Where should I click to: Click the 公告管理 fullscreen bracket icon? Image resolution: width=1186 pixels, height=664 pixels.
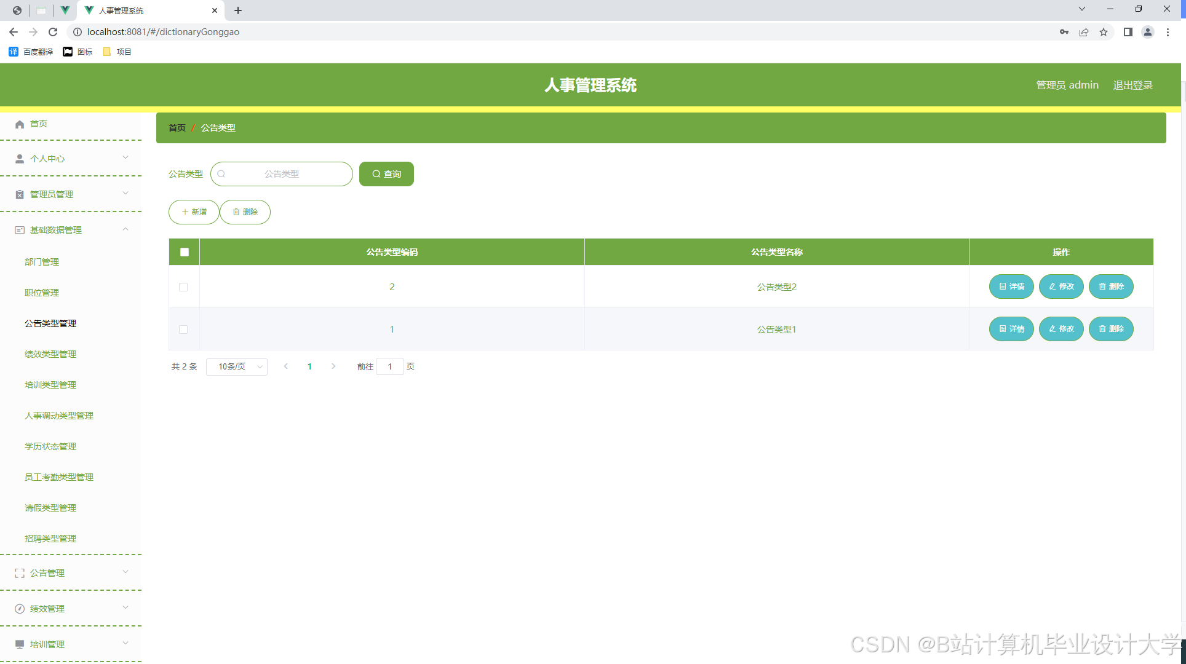(x=20, y=573)
